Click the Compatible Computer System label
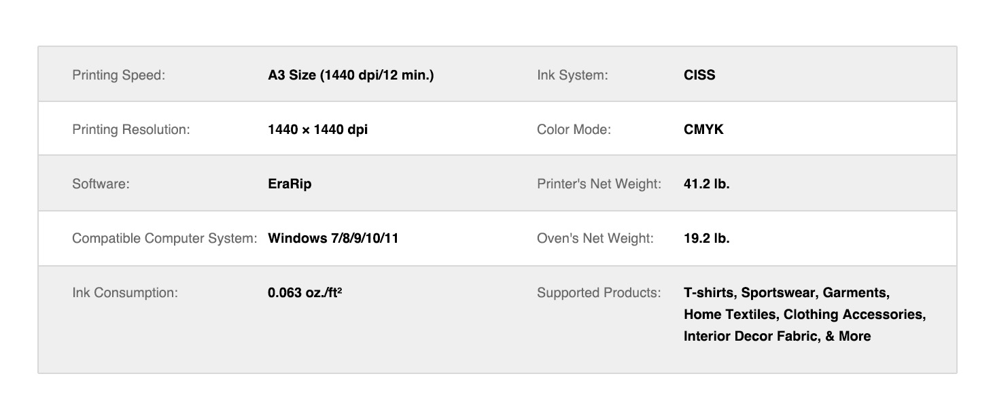 tap(164, 238)
